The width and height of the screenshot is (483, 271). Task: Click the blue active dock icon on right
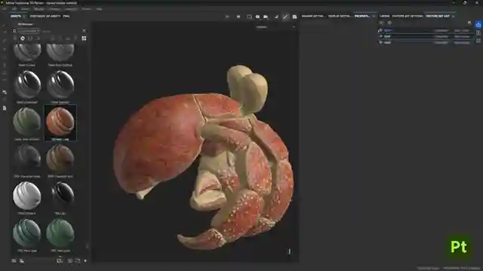pyautogui.click(x=478, y=25)
